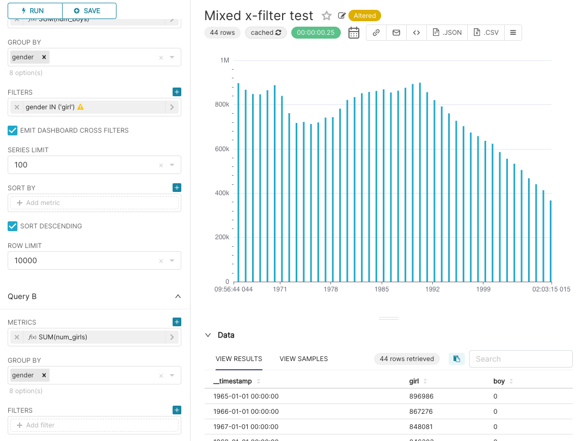Sort by __timestamp column

pyautogui.click(x=236, y=381)
